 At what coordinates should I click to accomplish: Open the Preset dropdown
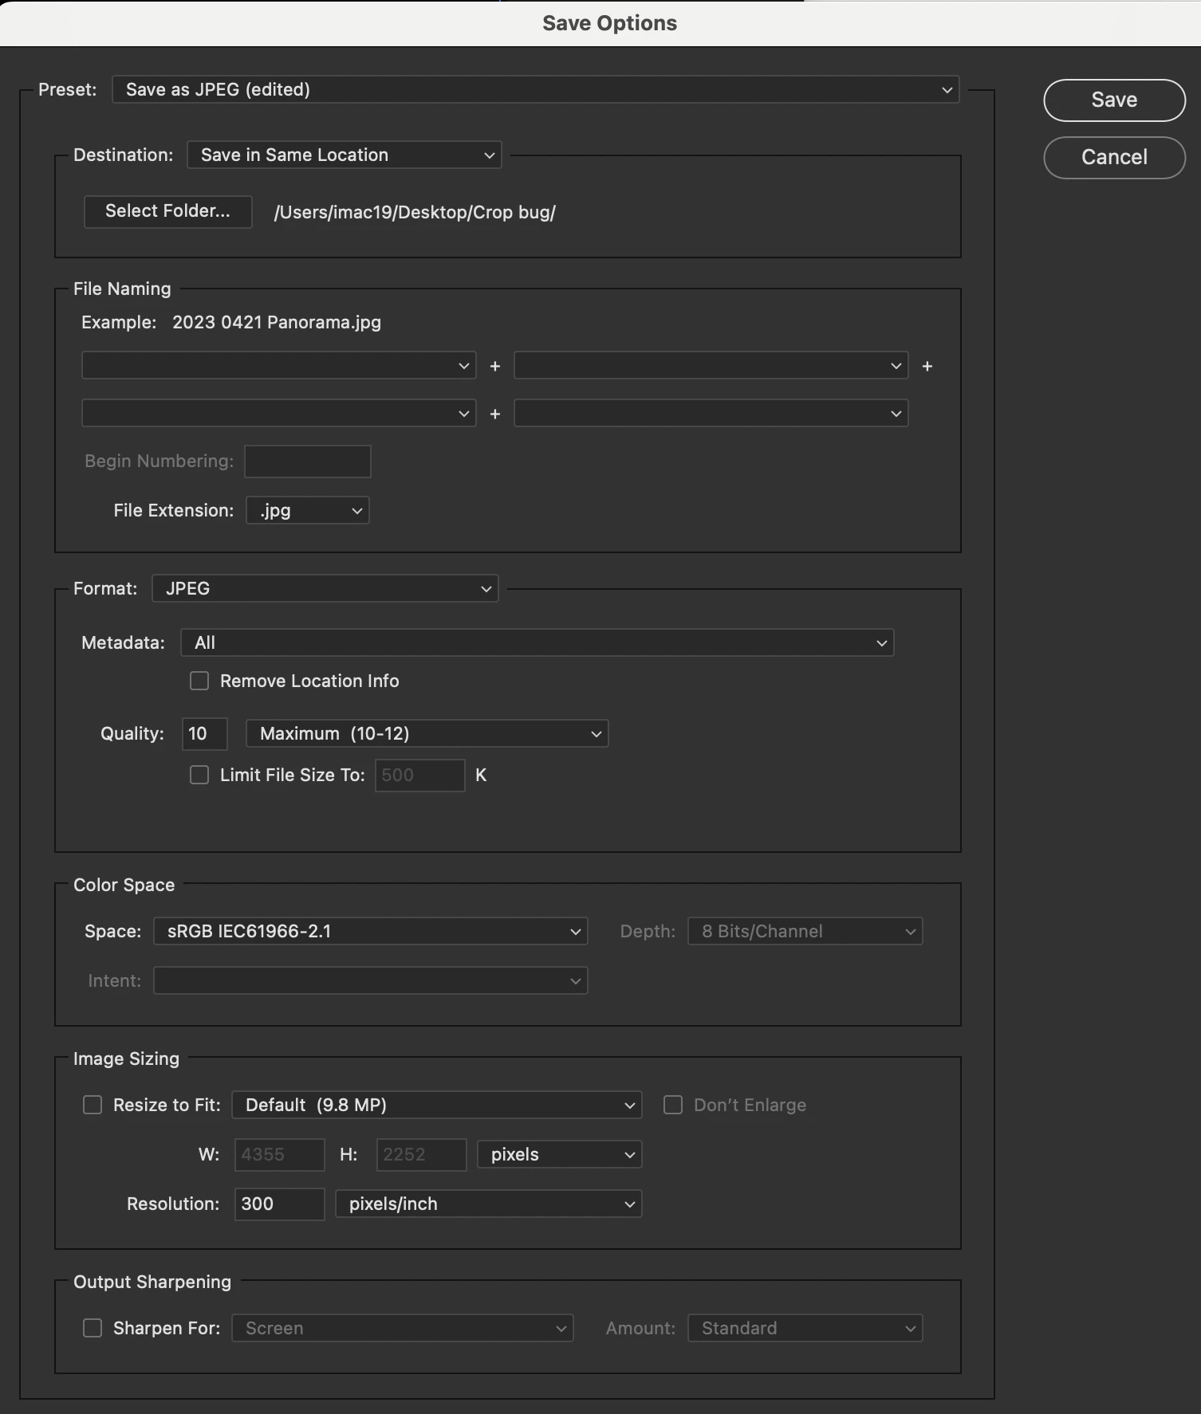535,89
